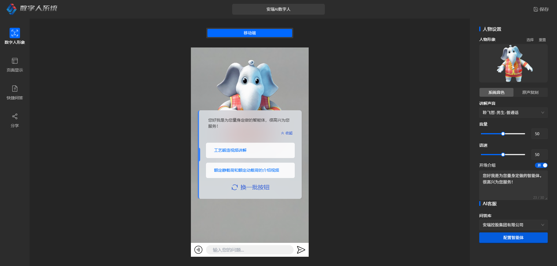Switch to the 原声复刻 tab

(x=530, y=92)
